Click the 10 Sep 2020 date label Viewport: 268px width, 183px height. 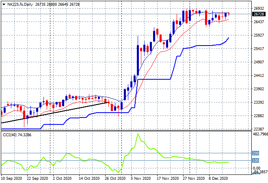pos(12,179)
